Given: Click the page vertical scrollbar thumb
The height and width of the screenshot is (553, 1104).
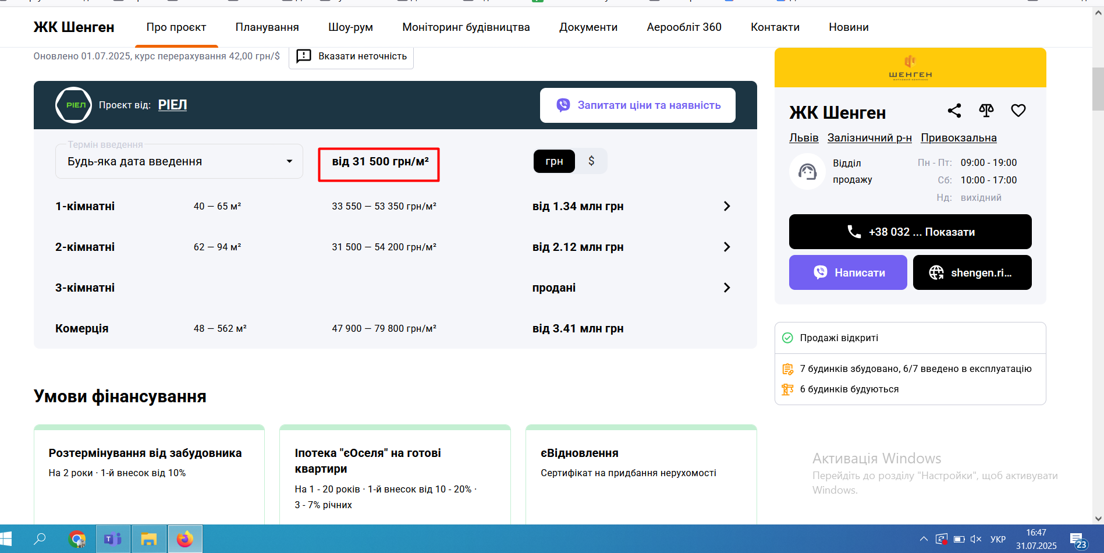Looking at the screenshot, I should 1098,88.
